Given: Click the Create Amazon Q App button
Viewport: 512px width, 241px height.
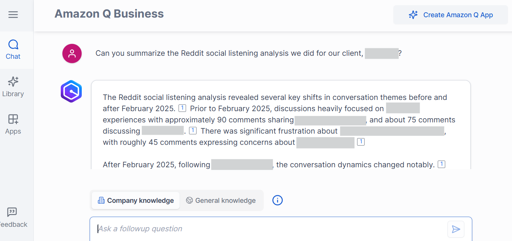Looking at the screenshot, I should click(450, 15).
